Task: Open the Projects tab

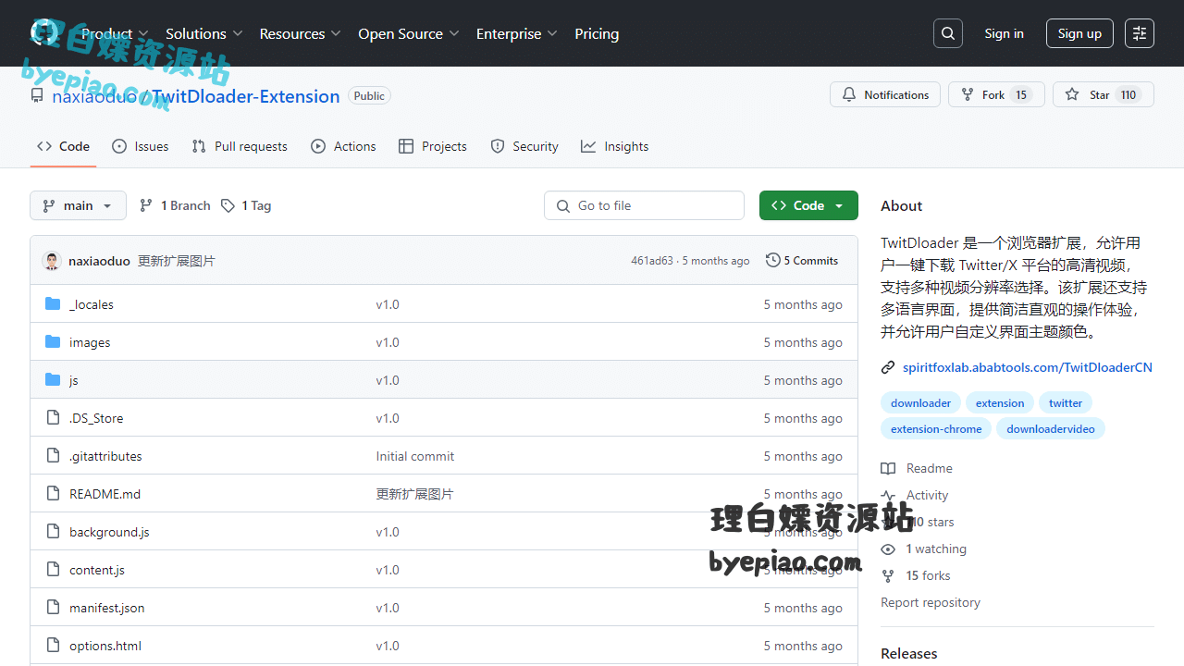Action: (433, 146)
